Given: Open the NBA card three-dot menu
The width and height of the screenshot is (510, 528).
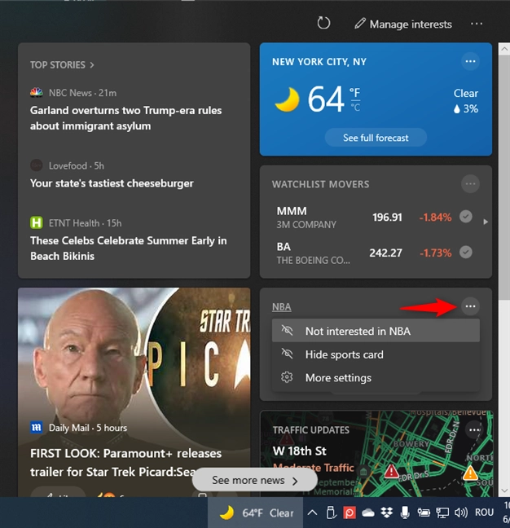Looking at the screenshot, I should click(470, 306).
